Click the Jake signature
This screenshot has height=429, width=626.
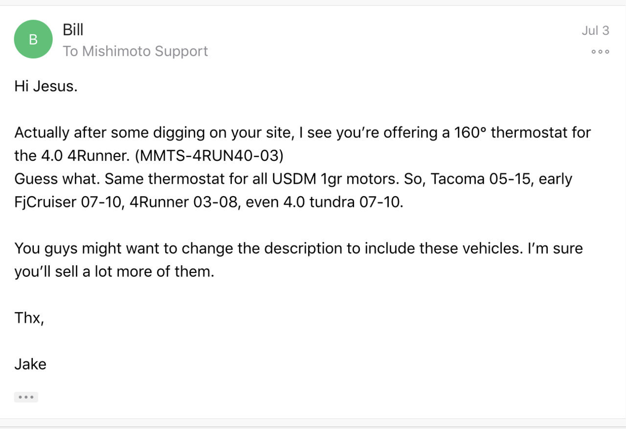pos(30,364)
